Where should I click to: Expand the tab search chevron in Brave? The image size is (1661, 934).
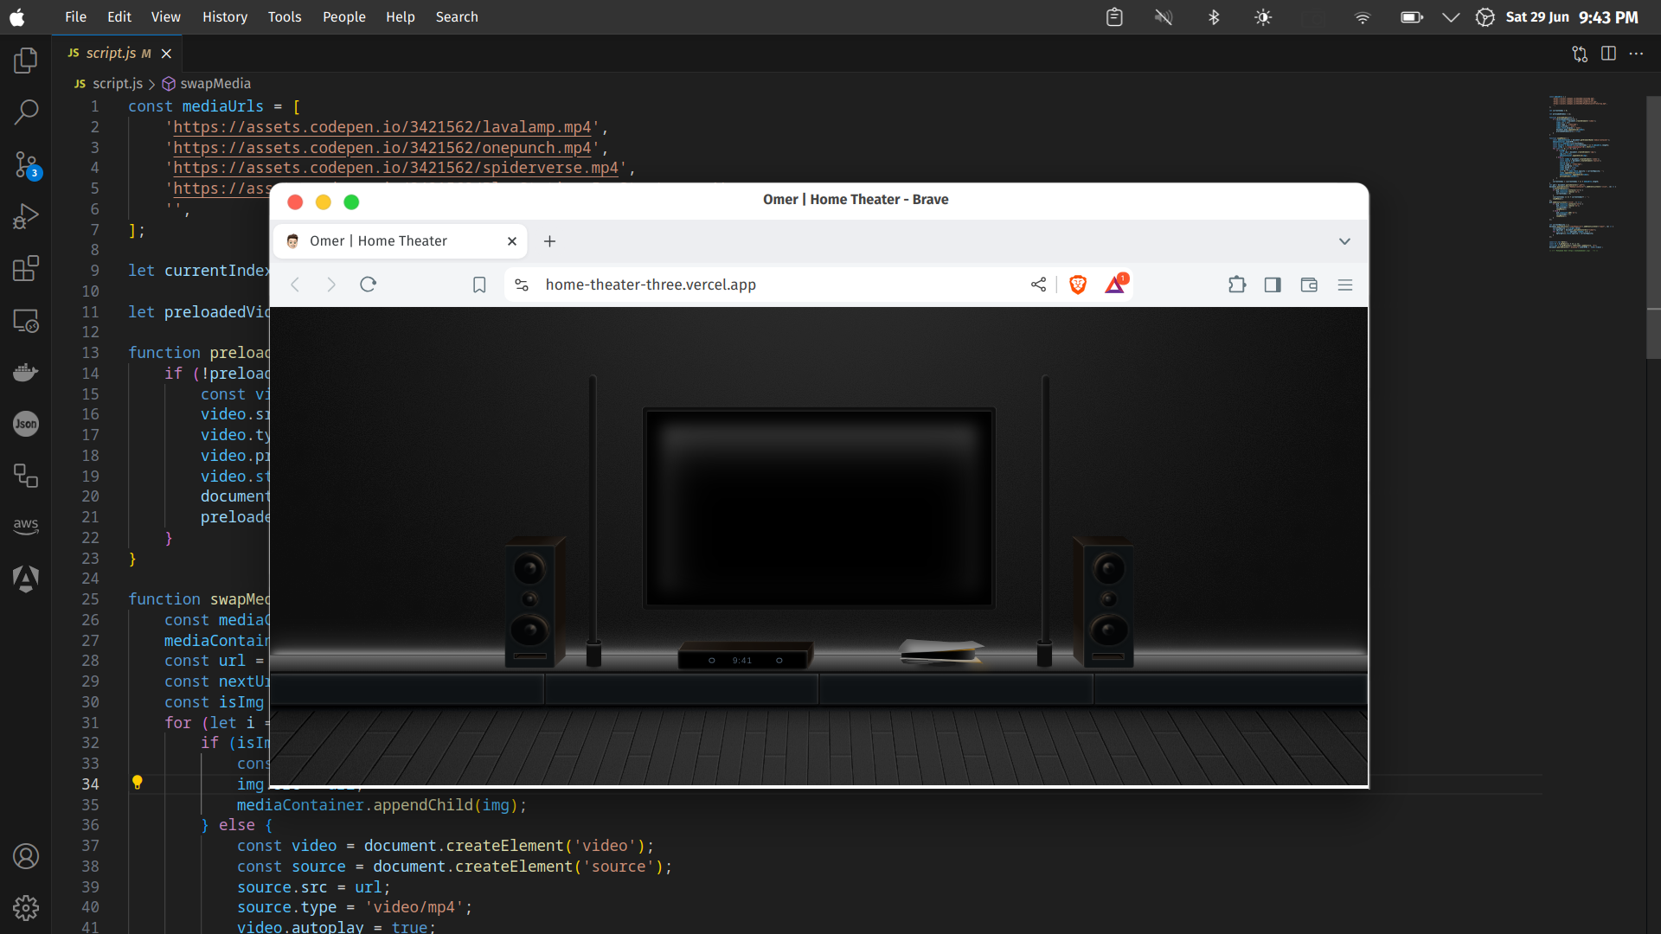point(1344,241)
